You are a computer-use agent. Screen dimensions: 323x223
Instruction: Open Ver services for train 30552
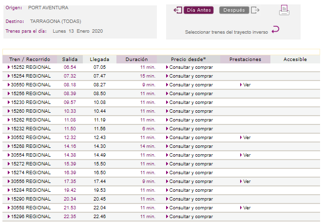[x=245, y=138]
